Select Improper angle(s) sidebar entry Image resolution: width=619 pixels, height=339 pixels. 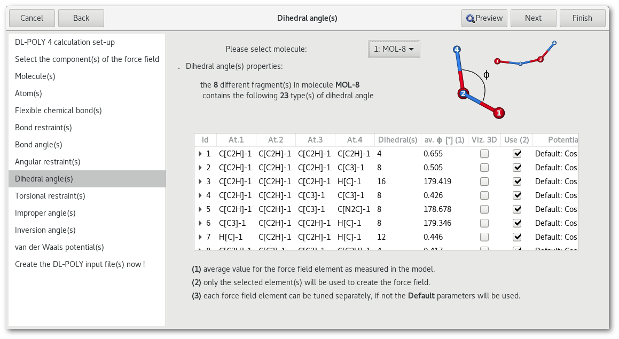(45, 213)
